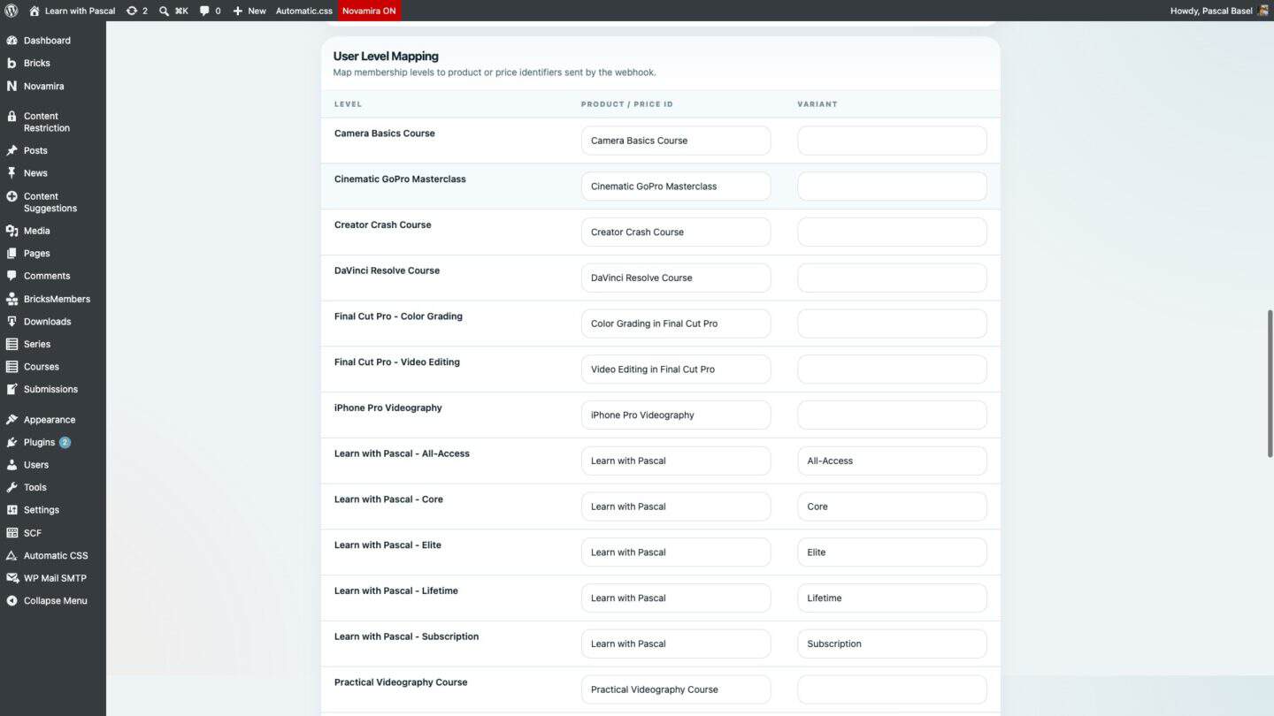Open the Plugins icon in sidebar

[12, 442]
